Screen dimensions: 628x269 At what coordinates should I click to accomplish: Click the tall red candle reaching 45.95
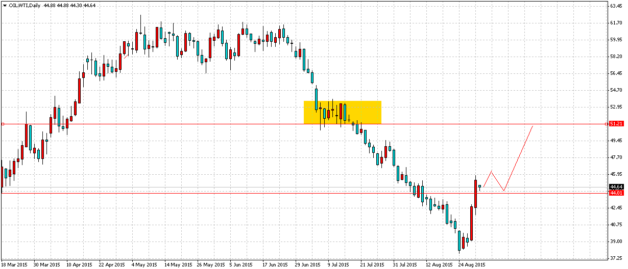(x=475, y=194)
